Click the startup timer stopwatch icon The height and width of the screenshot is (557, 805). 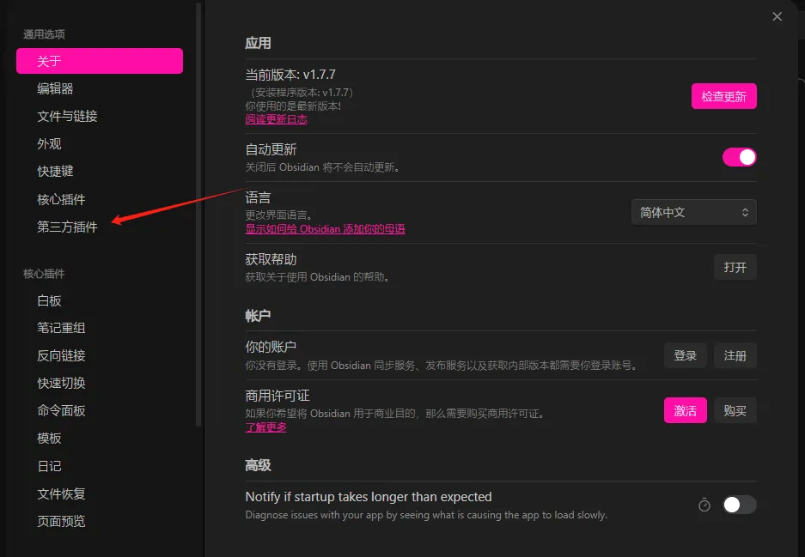[704, 506]
